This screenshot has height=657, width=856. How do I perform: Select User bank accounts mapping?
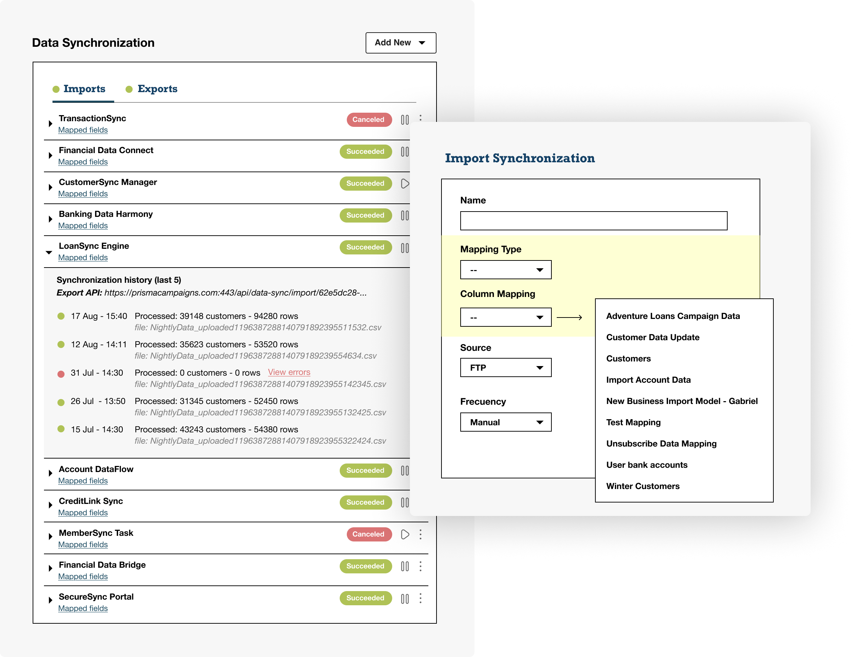pyautogui.click(x=647, y=465)
